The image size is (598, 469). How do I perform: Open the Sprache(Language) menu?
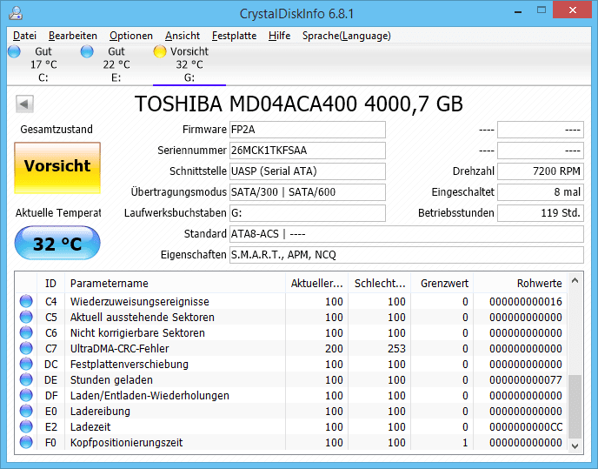click(347, 36)
